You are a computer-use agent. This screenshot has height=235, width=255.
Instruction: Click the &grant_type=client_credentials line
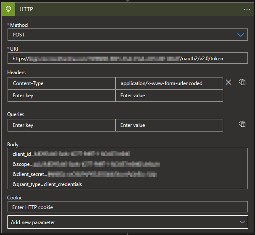point(47,184)
